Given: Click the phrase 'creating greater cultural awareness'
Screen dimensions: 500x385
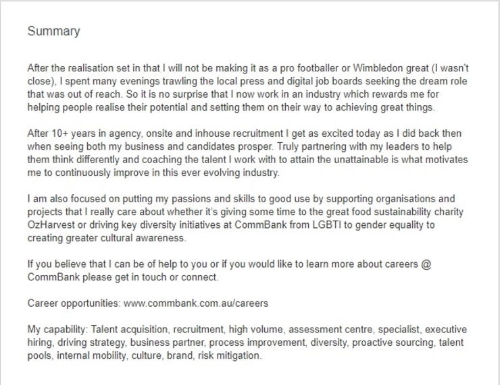Looking at the screenshot, I should tap(106, 238).
